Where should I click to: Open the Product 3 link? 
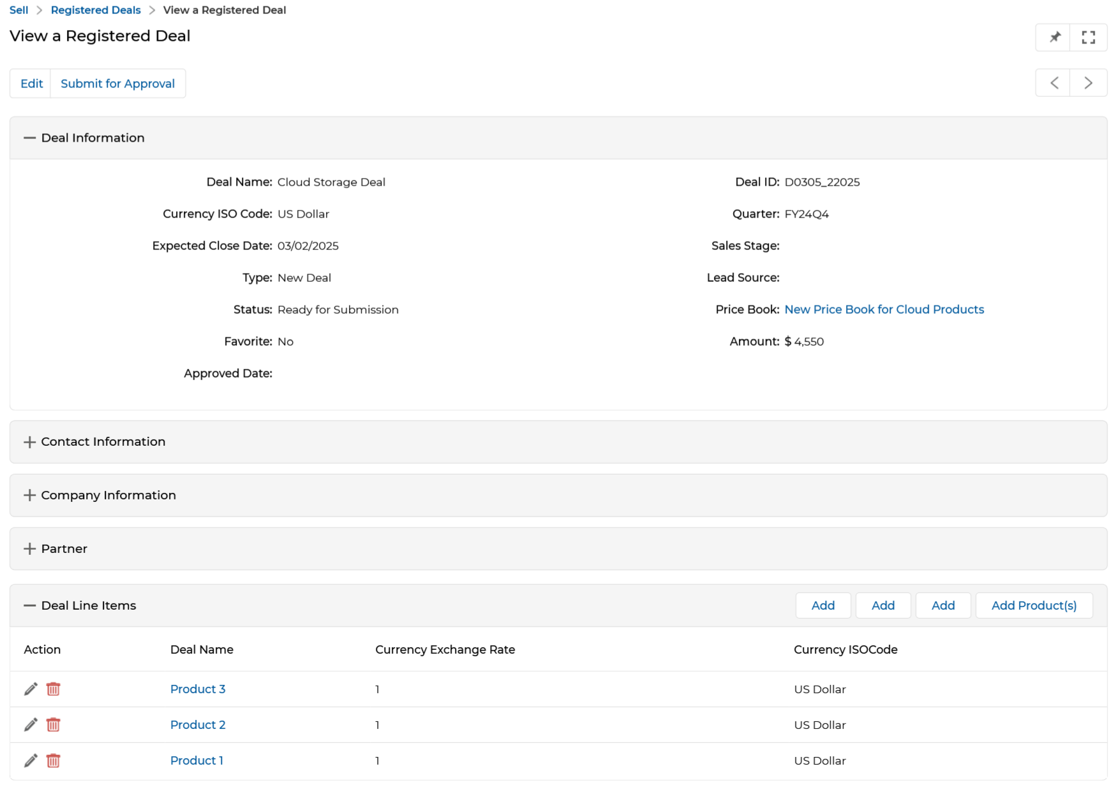pyautogui.click(x=198, y=689)
